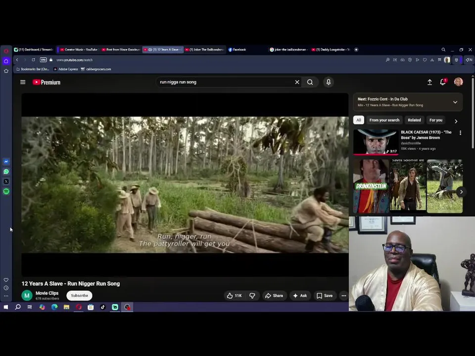The width and height of the screenshot is (475, 356).
Task: Subscribe to the Movie Clips channel
Action: coord(79,296)
